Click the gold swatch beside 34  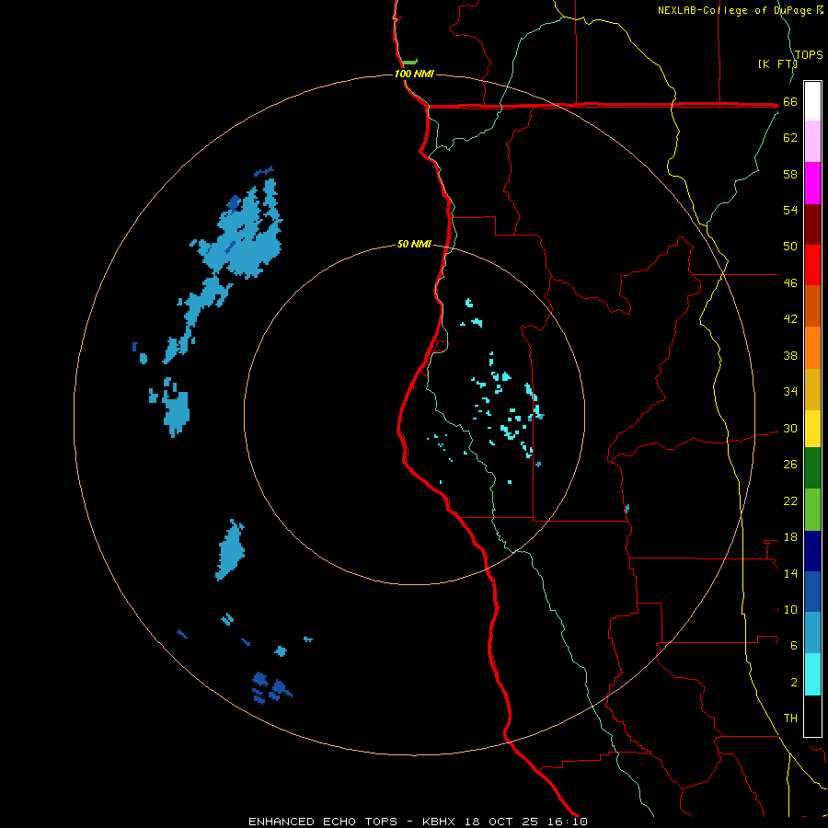812,389
